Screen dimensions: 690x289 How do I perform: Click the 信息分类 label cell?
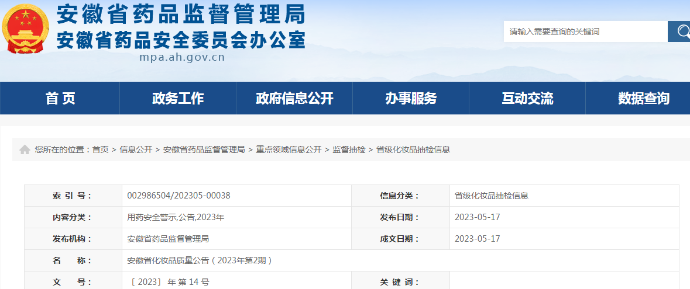(400, 196)
